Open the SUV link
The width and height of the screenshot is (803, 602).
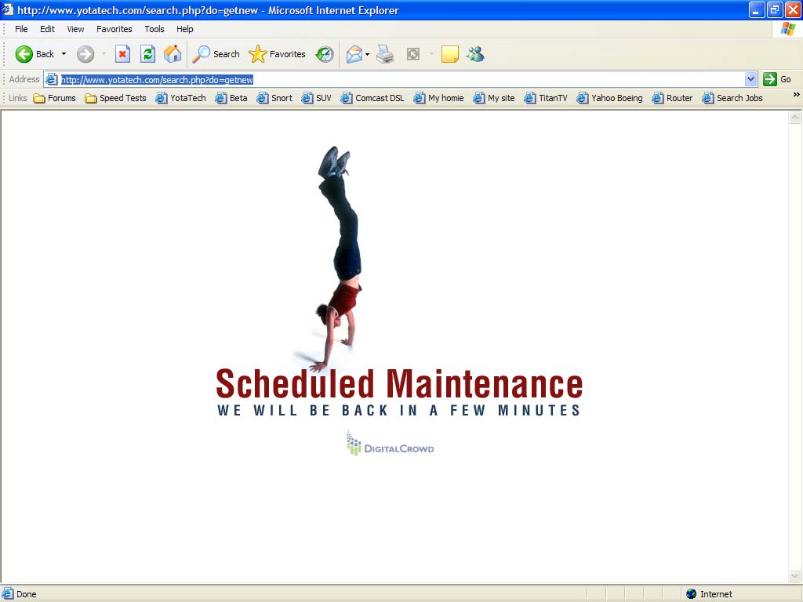[317, 98]
